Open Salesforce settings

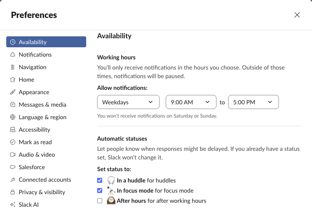tap(46, 167)
